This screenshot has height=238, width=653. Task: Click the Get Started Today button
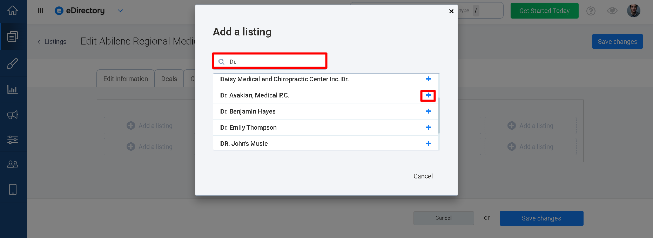544,11
